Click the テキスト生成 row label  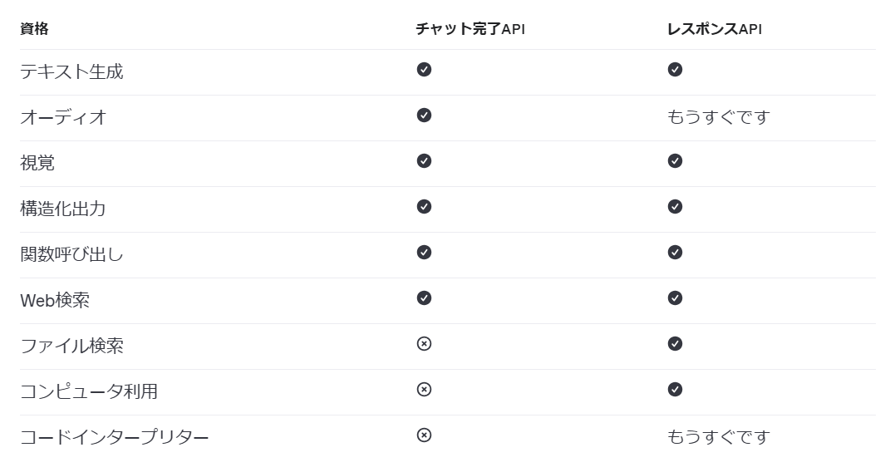coord(71,71)
